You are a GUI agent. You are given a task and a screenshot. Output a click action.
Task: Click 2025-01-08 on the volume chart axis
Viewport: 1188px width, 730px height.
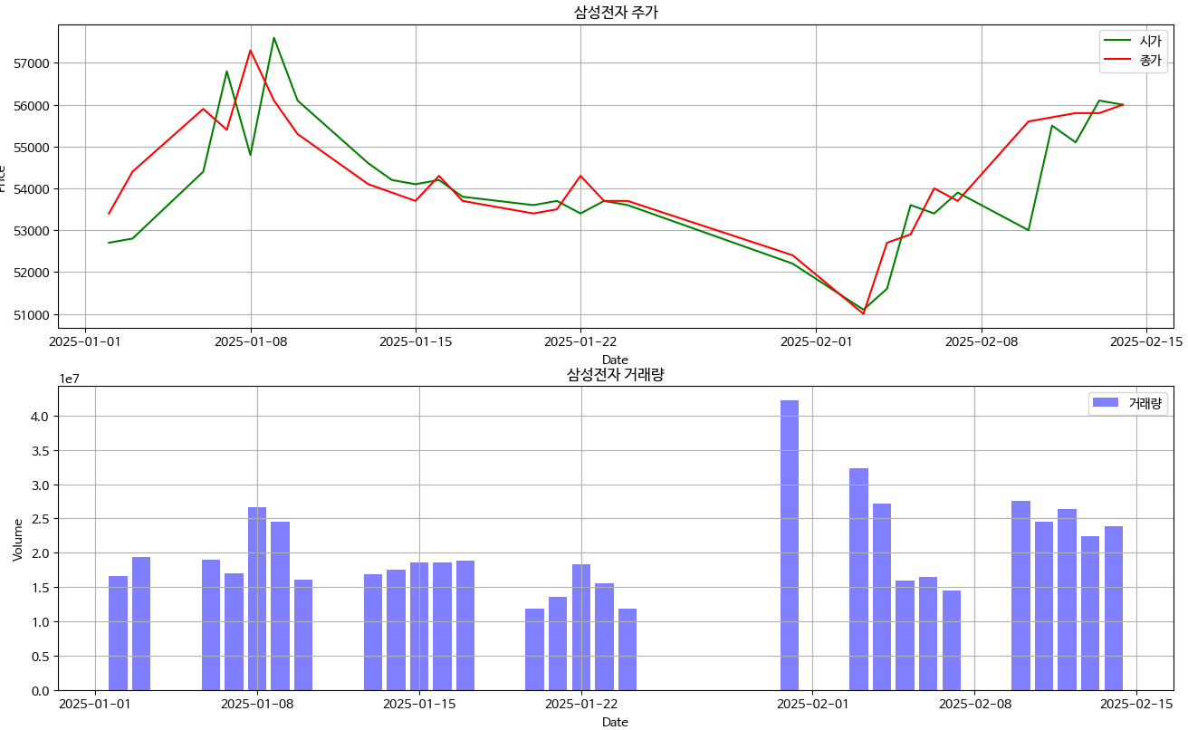coord(257,704)
